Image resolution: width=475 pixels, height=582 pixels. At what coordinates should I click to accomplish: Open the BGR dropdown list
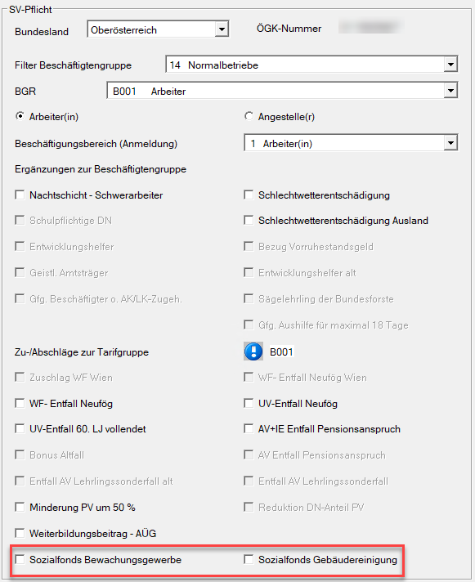pyautogui.click(x=450, y=91)
